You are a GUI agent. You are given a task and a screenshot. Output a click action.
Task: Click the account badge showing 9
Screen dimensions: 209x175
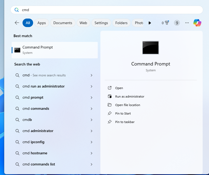point(177,23)
